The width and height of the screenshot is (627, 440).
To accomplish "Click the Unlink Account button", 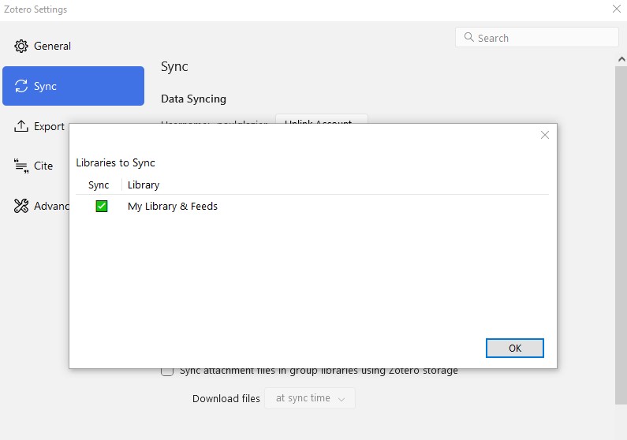I will (322, 120).
